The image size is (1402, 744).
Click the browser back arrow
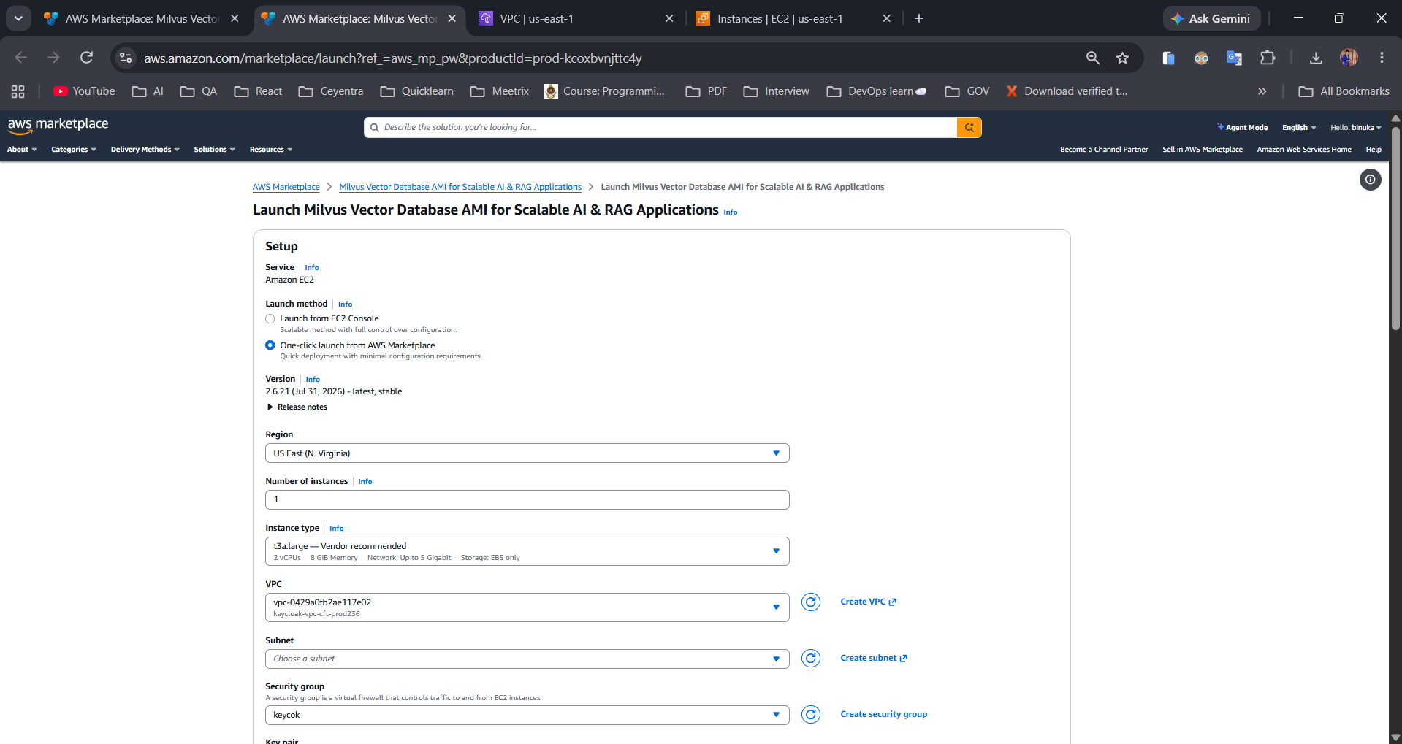21,58
